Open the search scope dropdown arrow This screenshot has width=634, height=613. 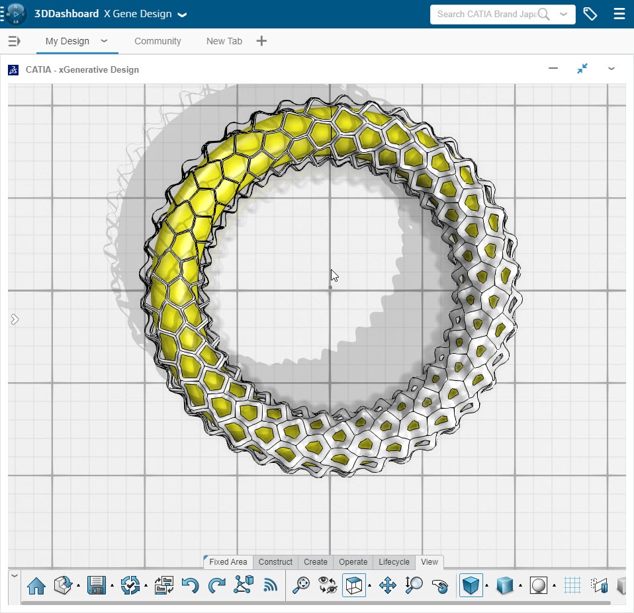[x=563, y=14]
